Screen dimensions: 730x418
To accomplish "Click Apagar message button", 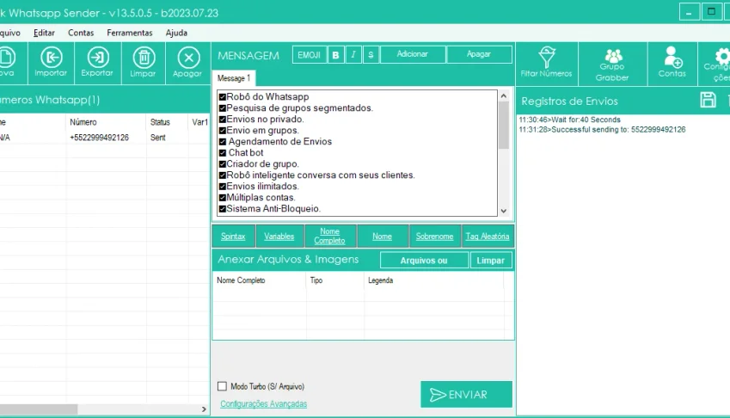I will pos(479,54).
